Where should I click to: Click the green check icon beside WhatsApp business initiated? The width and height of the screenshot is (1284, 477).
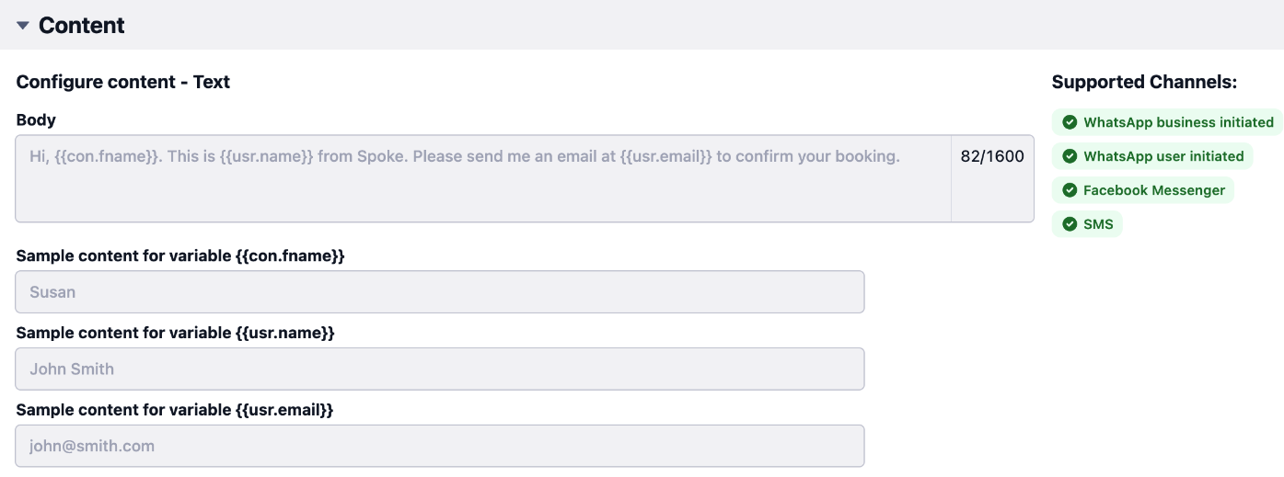1070,122
